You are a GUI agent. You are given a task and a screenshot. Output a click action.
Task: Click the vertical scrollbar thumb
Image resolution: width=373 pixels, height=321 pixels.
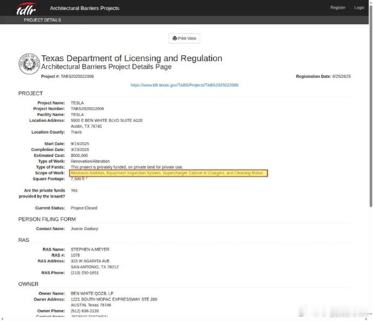(x=371, y=105)
